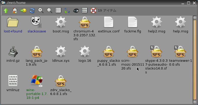The image size is (198, 105).
Task: Open the window menu icon in title bar
Action: [x=3, y=3]
